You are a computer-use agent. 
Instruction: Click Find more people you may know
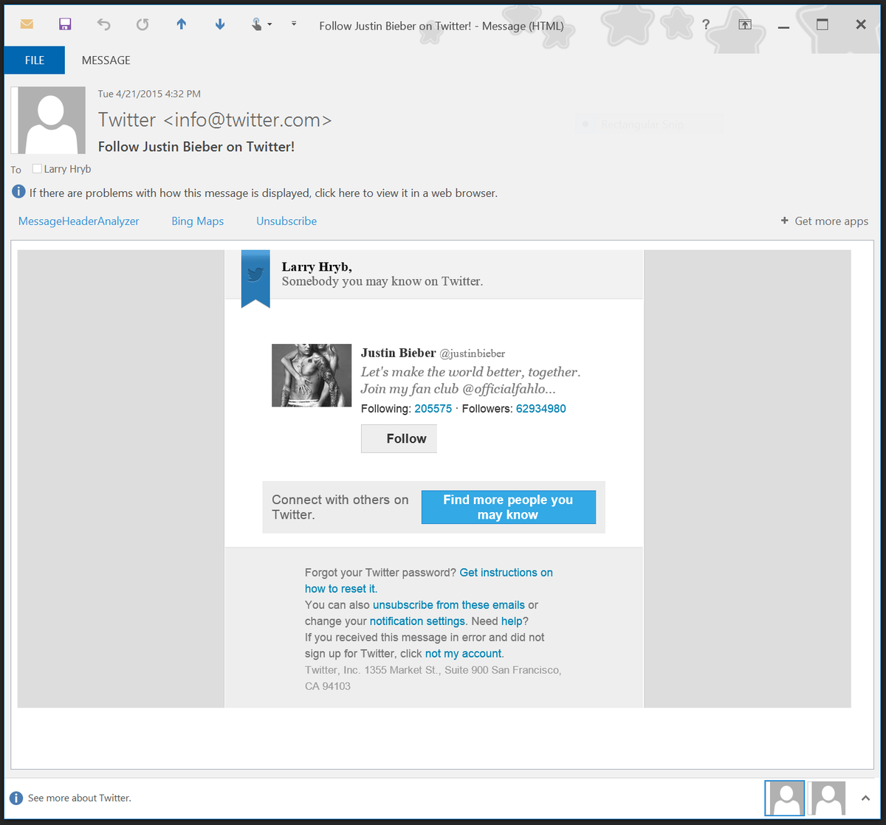point(508,507)
